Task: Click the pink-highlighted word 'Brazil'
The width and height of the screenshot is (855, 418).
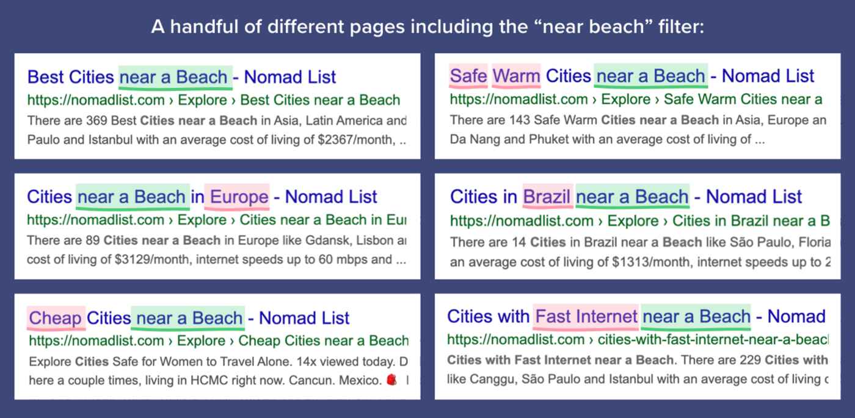Action: [547, 196]
